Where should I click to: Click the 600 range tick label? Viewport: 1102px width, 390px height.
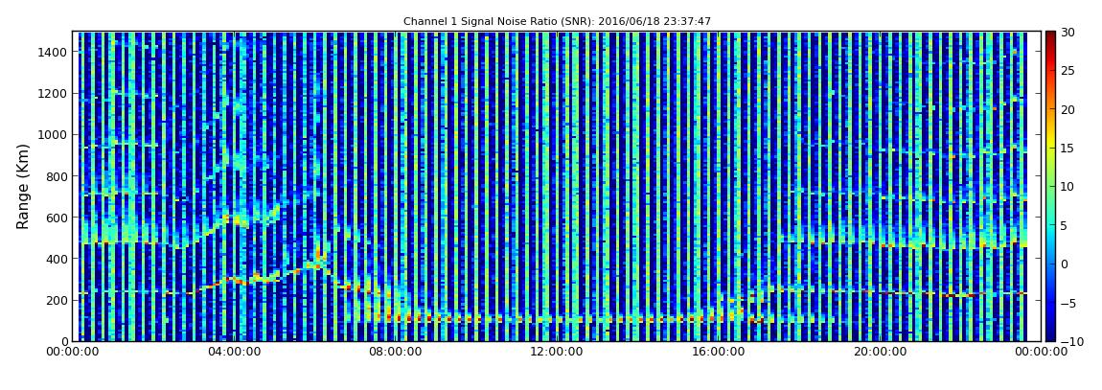[57, 218]
